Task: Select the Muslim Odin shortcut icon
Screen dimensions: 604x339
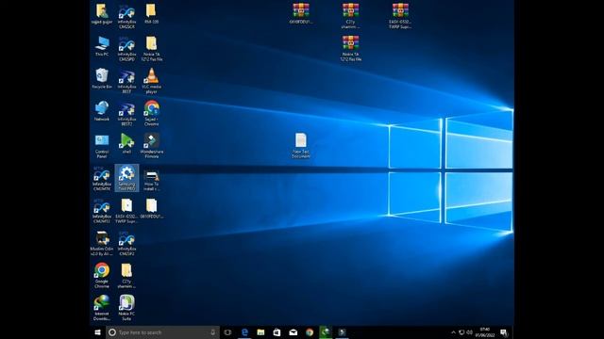Action: [102, 243]
